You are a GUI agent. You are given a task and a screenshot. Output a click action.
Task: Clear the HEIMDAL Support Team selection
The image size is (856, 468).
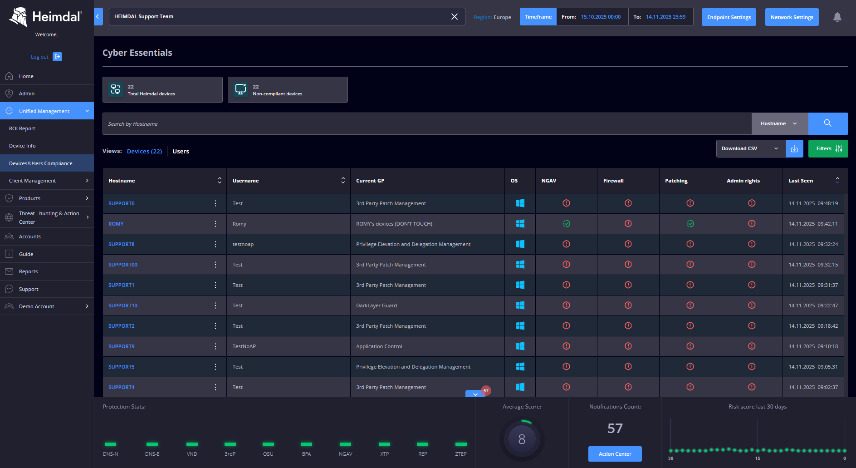point(455,17)
